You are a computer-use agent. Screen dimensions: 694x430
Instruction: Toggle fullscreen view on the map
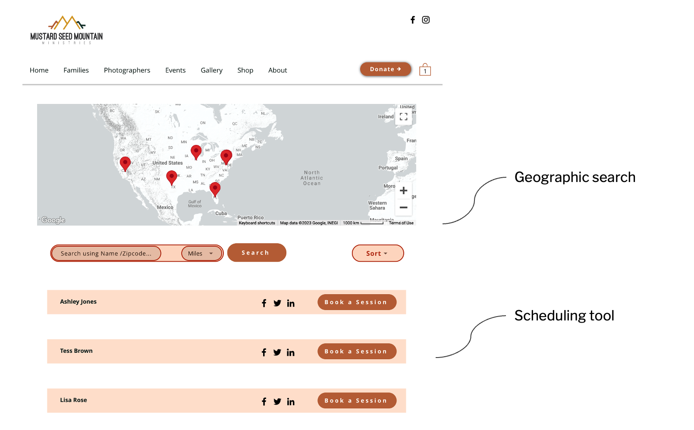[403, 116]
